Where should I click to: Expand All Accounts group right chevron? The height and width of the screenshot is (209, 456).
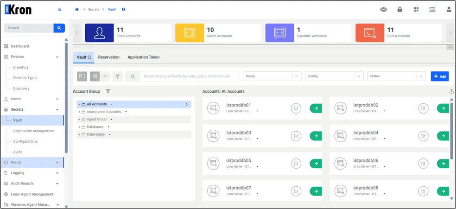(x=186, y=104)
